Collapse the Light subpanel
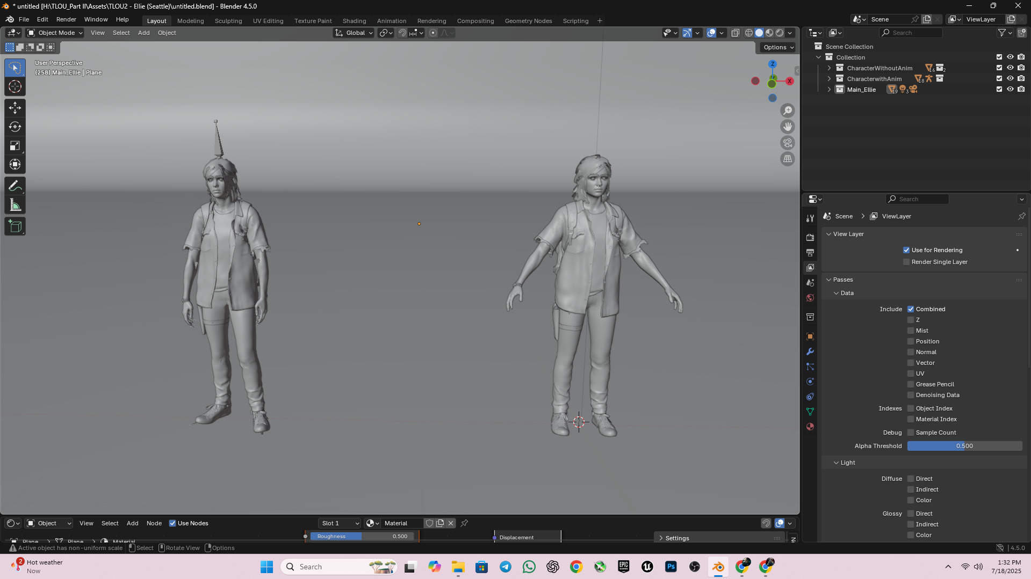1031x579 pixels. 837,463
